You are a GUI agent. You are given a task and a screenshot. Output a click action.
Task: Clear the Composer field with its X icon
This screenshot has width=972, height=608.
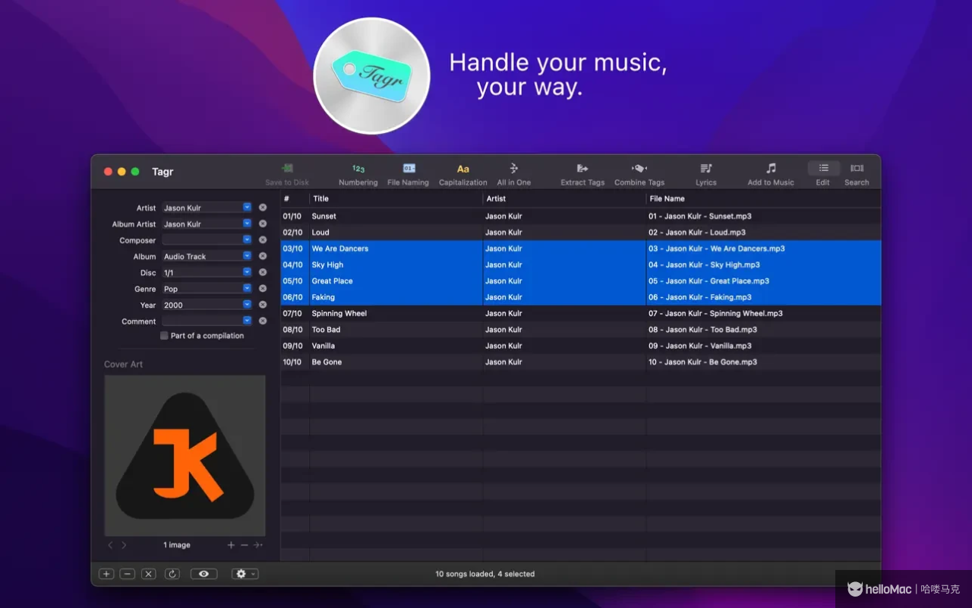(x=263, y=240)
